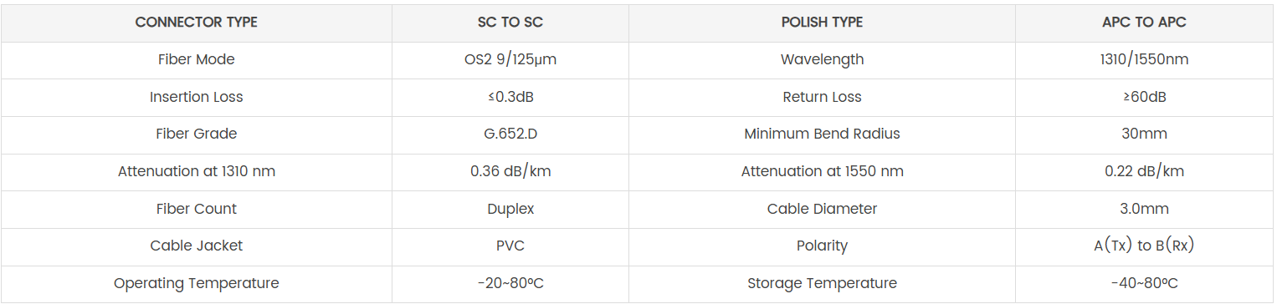The image size is (1277, 304).
Task: Click the 0.36 dB/km attenuation value
Action: click(510, 171)
